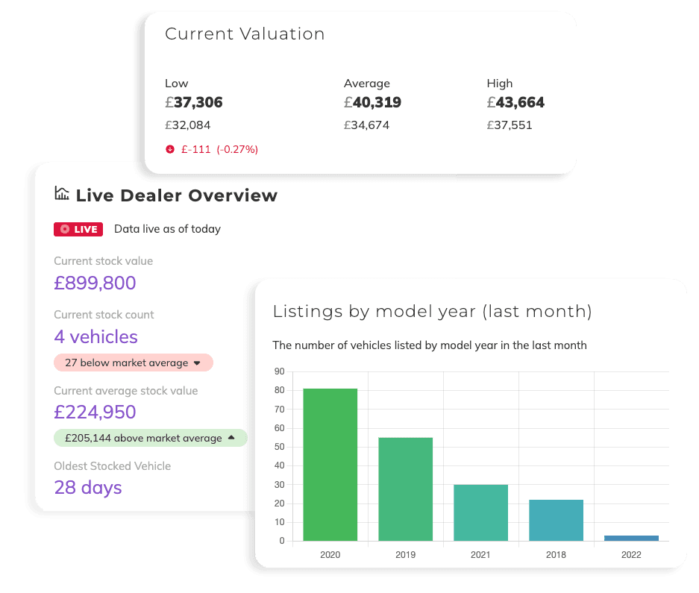
Task: Click the down caret in below market average pill
Action: 198,363
